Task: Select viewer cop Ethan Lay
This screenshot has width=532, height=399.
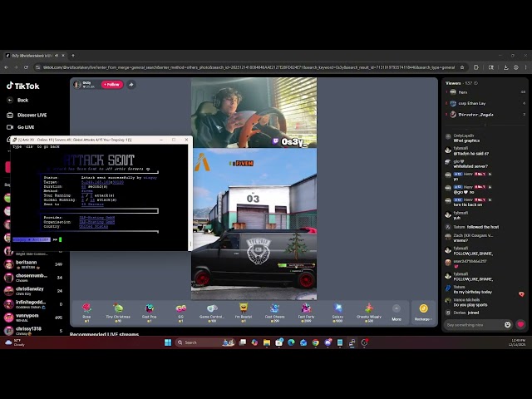Action: tap(485, 103)
